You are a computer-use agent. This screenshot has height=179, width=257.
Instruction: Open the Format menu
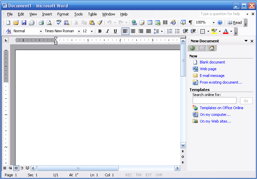[x=63, y=14]
